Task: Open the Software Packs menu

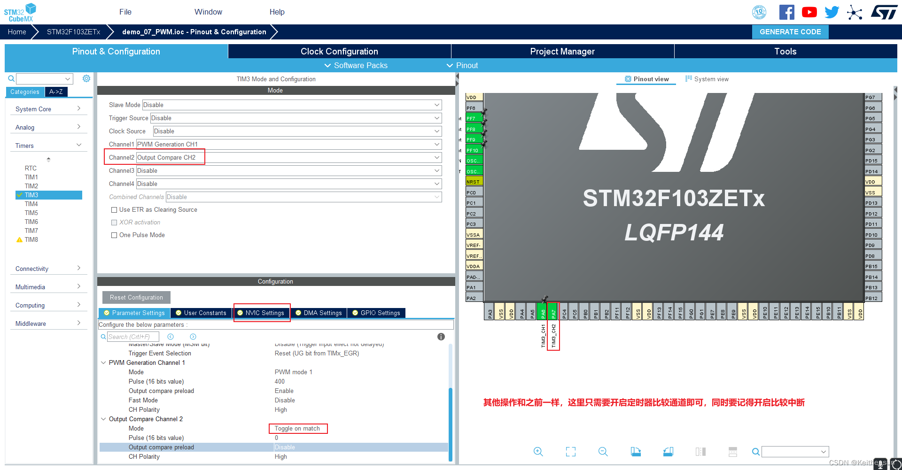Action: [356, 65]
